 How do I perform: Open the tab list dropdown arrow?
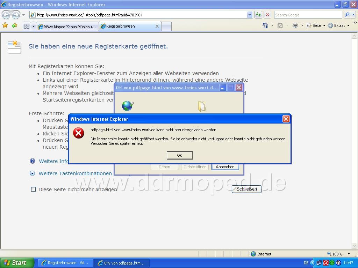[33, 27]
